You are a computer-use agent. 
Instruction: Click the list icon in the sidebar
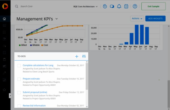tap(4, 32)
